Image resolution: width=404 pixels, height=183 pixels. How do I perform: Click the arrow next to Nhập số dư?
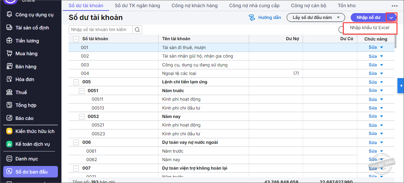coord(391,18)
